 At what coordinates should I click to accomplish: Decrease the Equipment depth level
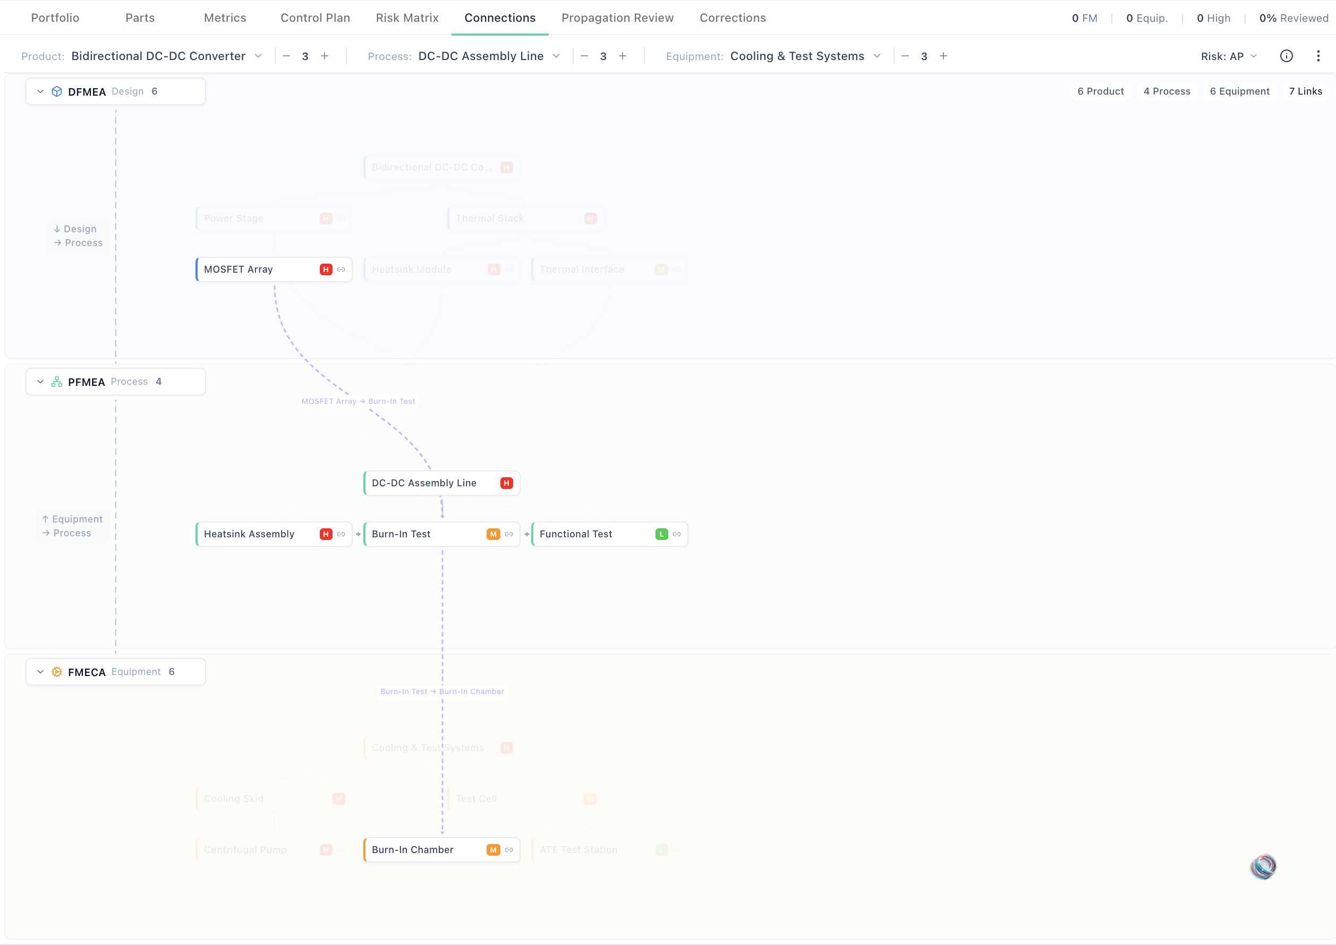[905, 56]
